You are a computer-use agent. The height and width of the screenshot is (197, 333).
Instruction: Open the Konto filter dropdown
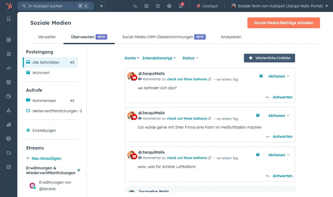[x=132, y=58]
